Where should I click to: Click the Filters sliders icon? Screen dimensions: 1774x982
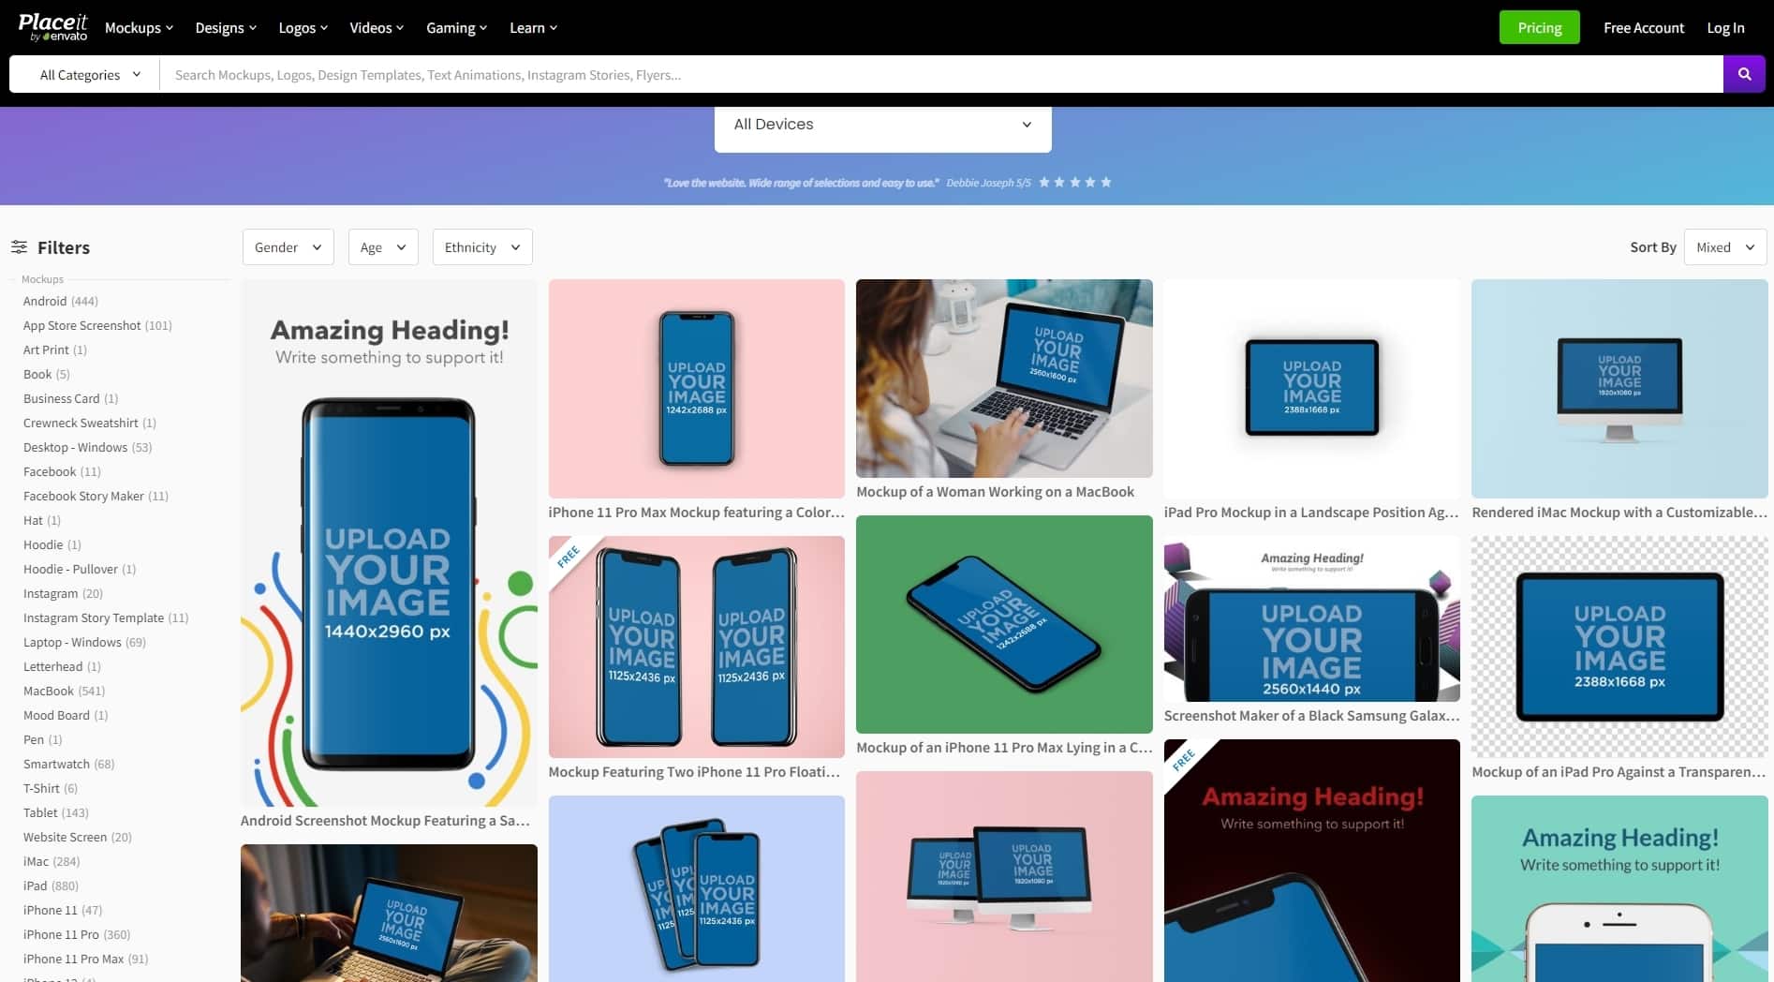pyautogui.click(x=19, y=247)
